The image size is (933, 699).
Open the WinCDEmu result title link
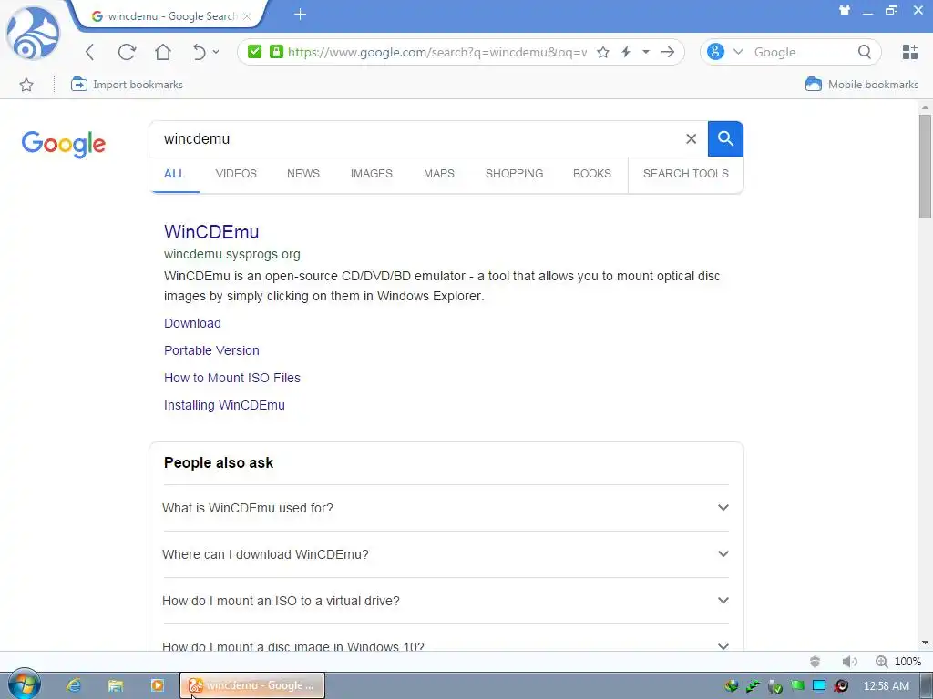click(x=211, y=232)
